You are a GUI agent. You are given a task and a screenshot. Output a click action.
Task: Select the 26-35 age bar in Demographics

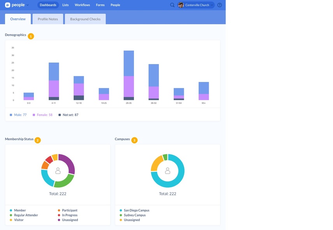click(128, 74)
